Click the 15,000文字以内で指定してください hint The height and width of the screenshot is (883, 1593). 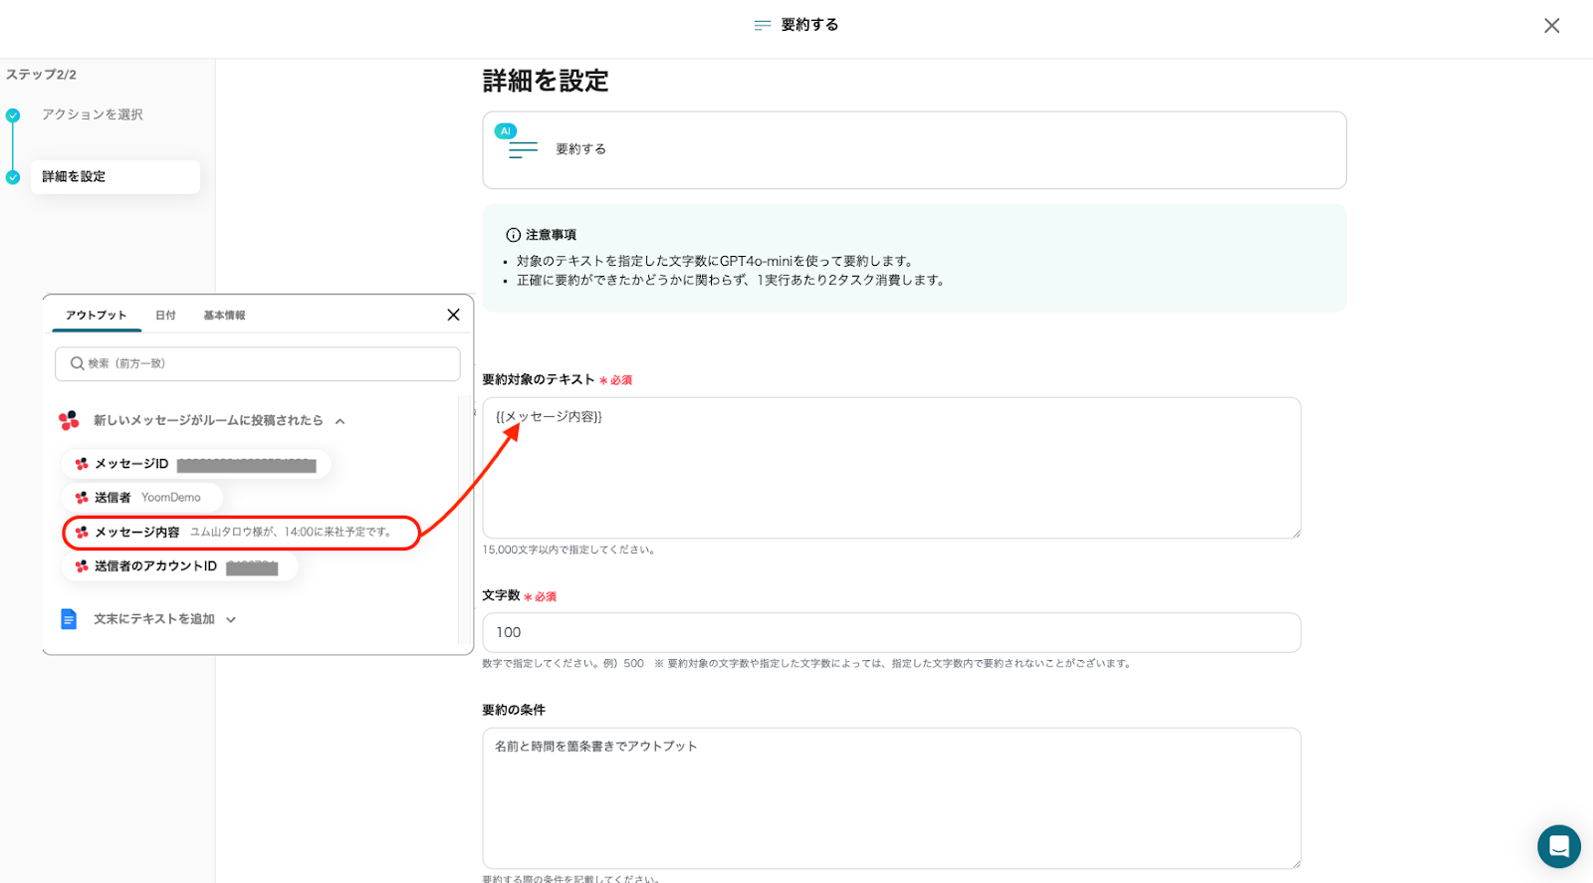[x=569, y=550]
